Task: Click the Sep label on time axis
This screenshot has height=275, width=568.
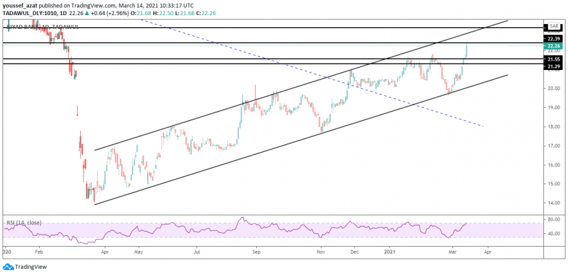Action: [x=256, y=250]
